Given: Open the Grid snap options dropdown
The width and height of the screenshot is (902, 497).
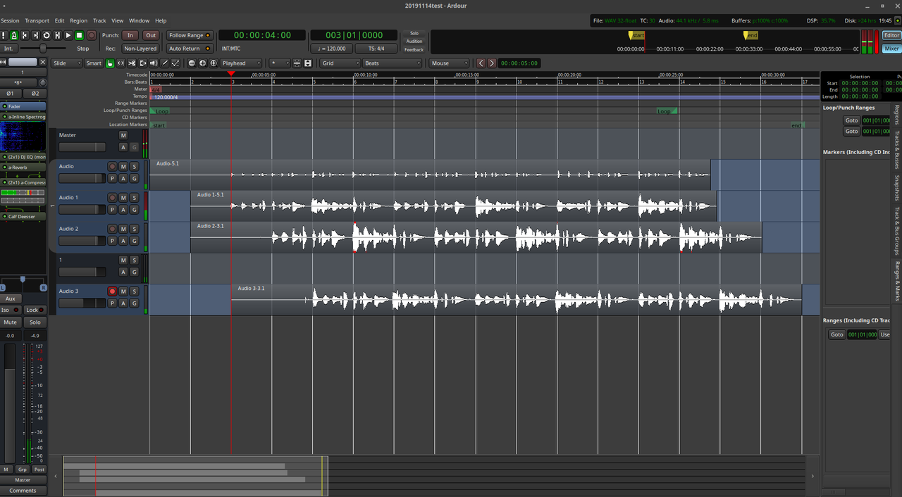Looking at the screenshot, I should (x=339, y=63).
